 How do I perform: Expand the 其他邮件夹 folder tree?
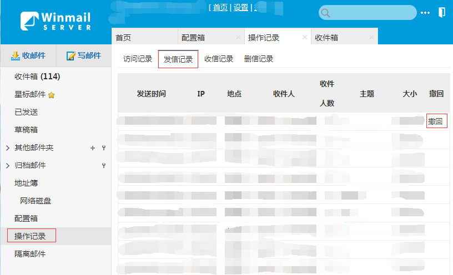pos(7,148)
